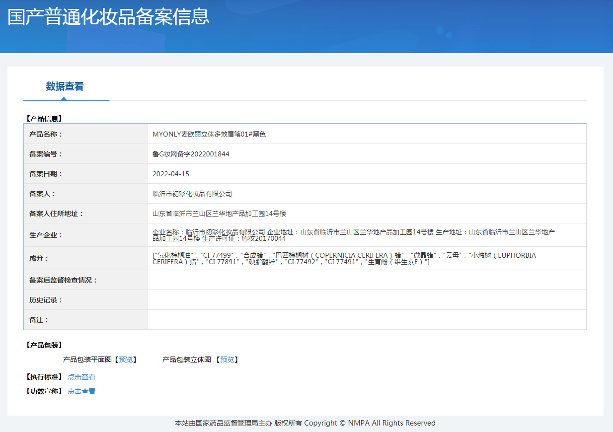Viewport: 613px width, 432px height.
Task: Click the 成分 ingredient list text
Action: click(x=344, y=258)
